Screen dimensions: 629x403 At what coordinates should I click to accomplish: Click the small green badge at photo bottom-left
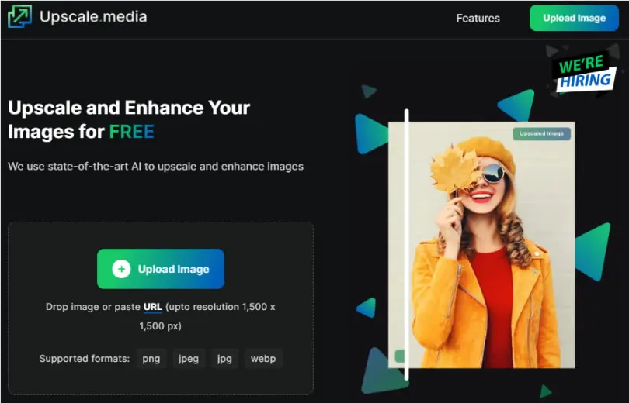[x=399, y=356]
